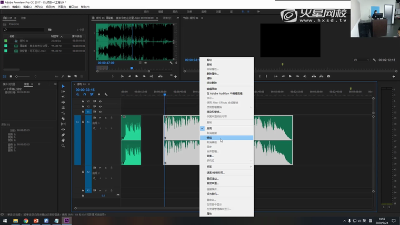Image resolution: width=400 pixels, height=225 pixels.
Task: Select the Pen tool in toolbar
Action: click(63, 135)
